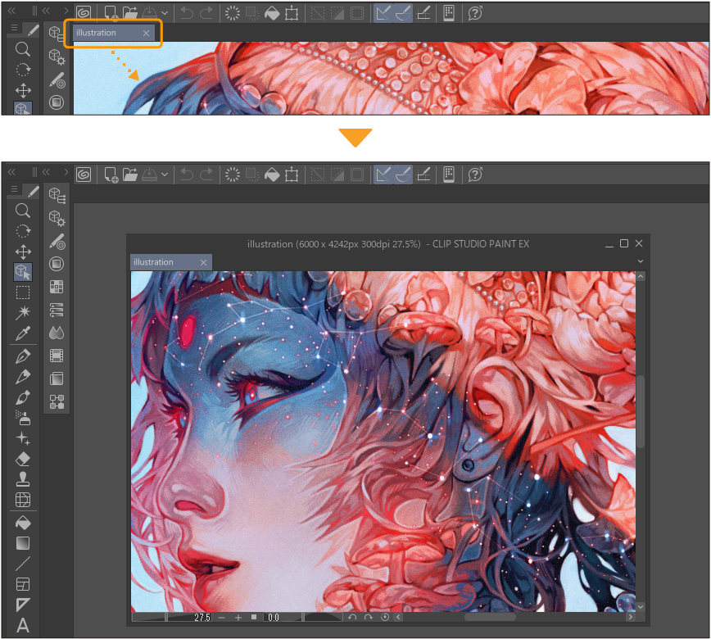Open Support help icon in lower command bar
The image size is (711, 639).
475,174
